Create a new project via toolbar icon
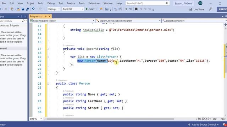Image resolution: width=227 pixels, height=127 pixels. (x=12, y=9)
